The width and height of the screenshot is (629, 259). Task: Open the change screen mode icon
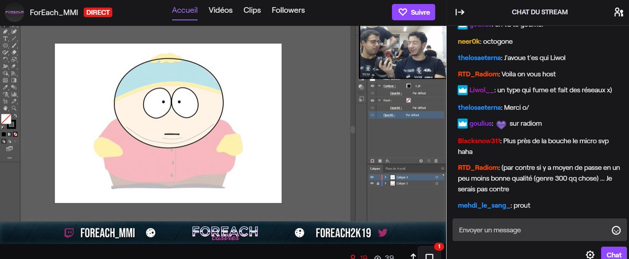pos(9,149)
